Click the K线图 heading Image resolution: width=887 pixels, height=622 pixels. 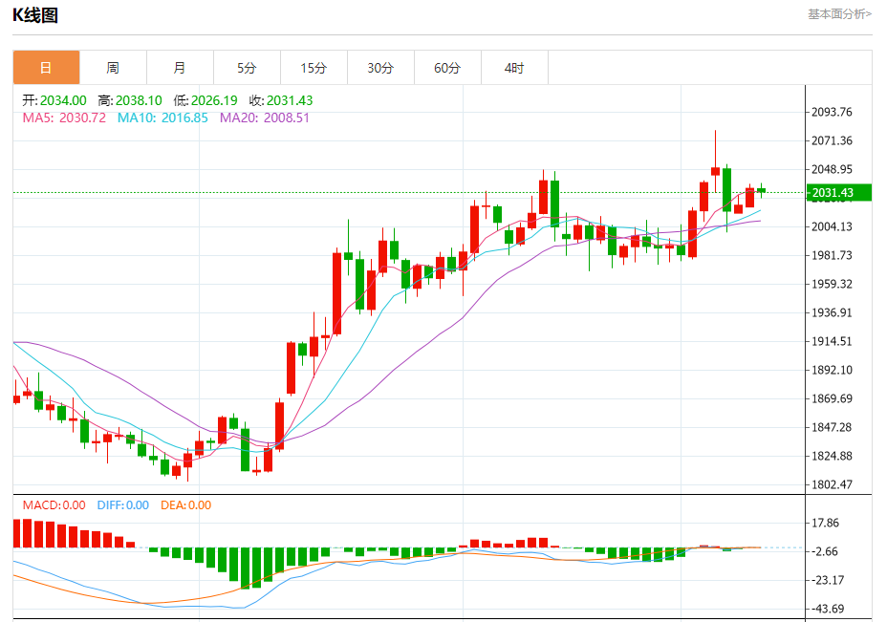tap(35, 15)
